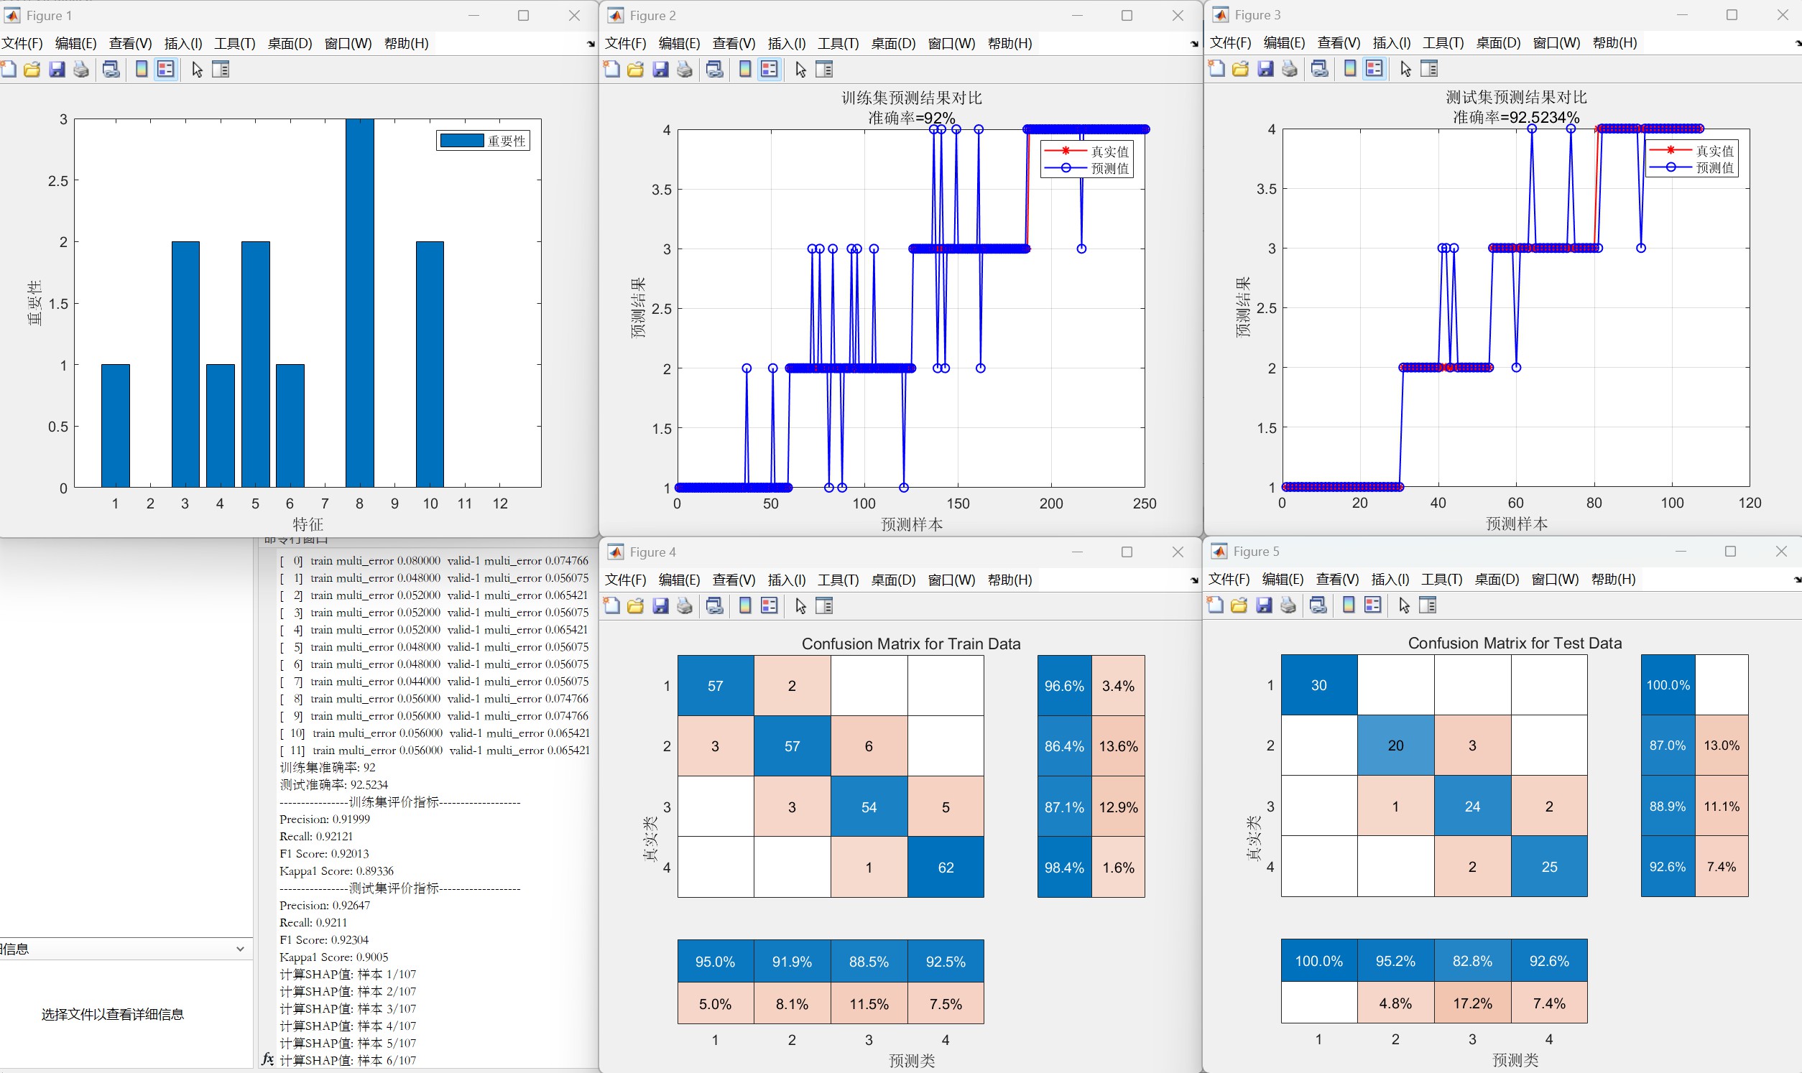Open Property Inspector in Figure 3 toolbar

(x=1430, y=69)
